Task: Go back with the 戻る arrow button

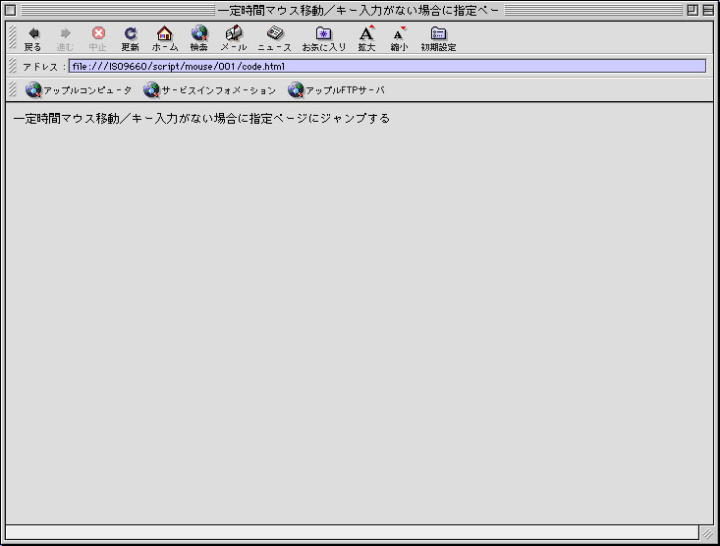Action: [32, 38]
